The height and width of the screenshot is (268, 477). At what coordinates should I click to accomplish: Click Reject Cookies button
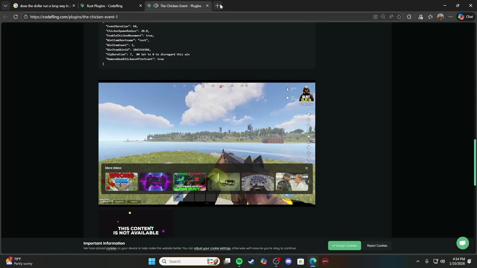pos(377,246)
